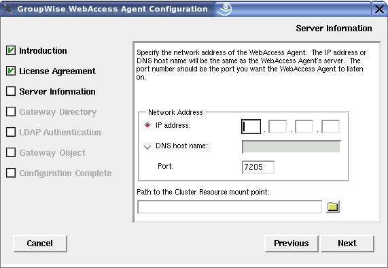Select the IP address radio button
This screenshot has height=268, width=388.
(x=147, y=125)
